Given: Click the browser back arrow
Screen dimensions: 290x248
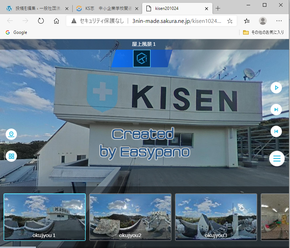Looking at the screenshot, I should click(10, 21).
